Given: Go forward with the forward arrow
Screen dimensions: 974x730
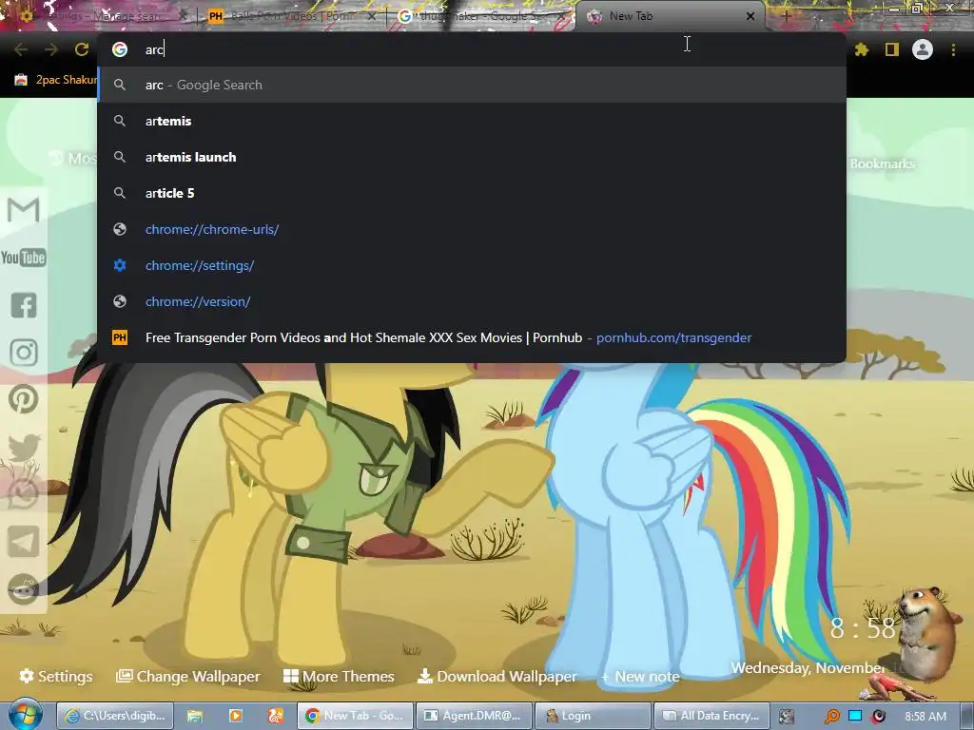Looking at the screenshot, I should (51, 49).
